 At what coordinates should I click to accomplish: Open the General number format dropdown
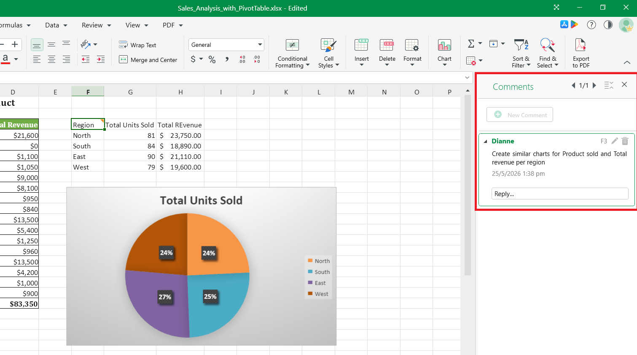coord(226,45)
